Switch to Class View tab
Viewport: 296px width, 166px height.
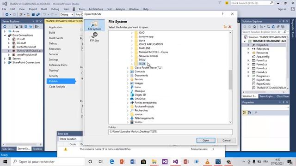[283, 96]
